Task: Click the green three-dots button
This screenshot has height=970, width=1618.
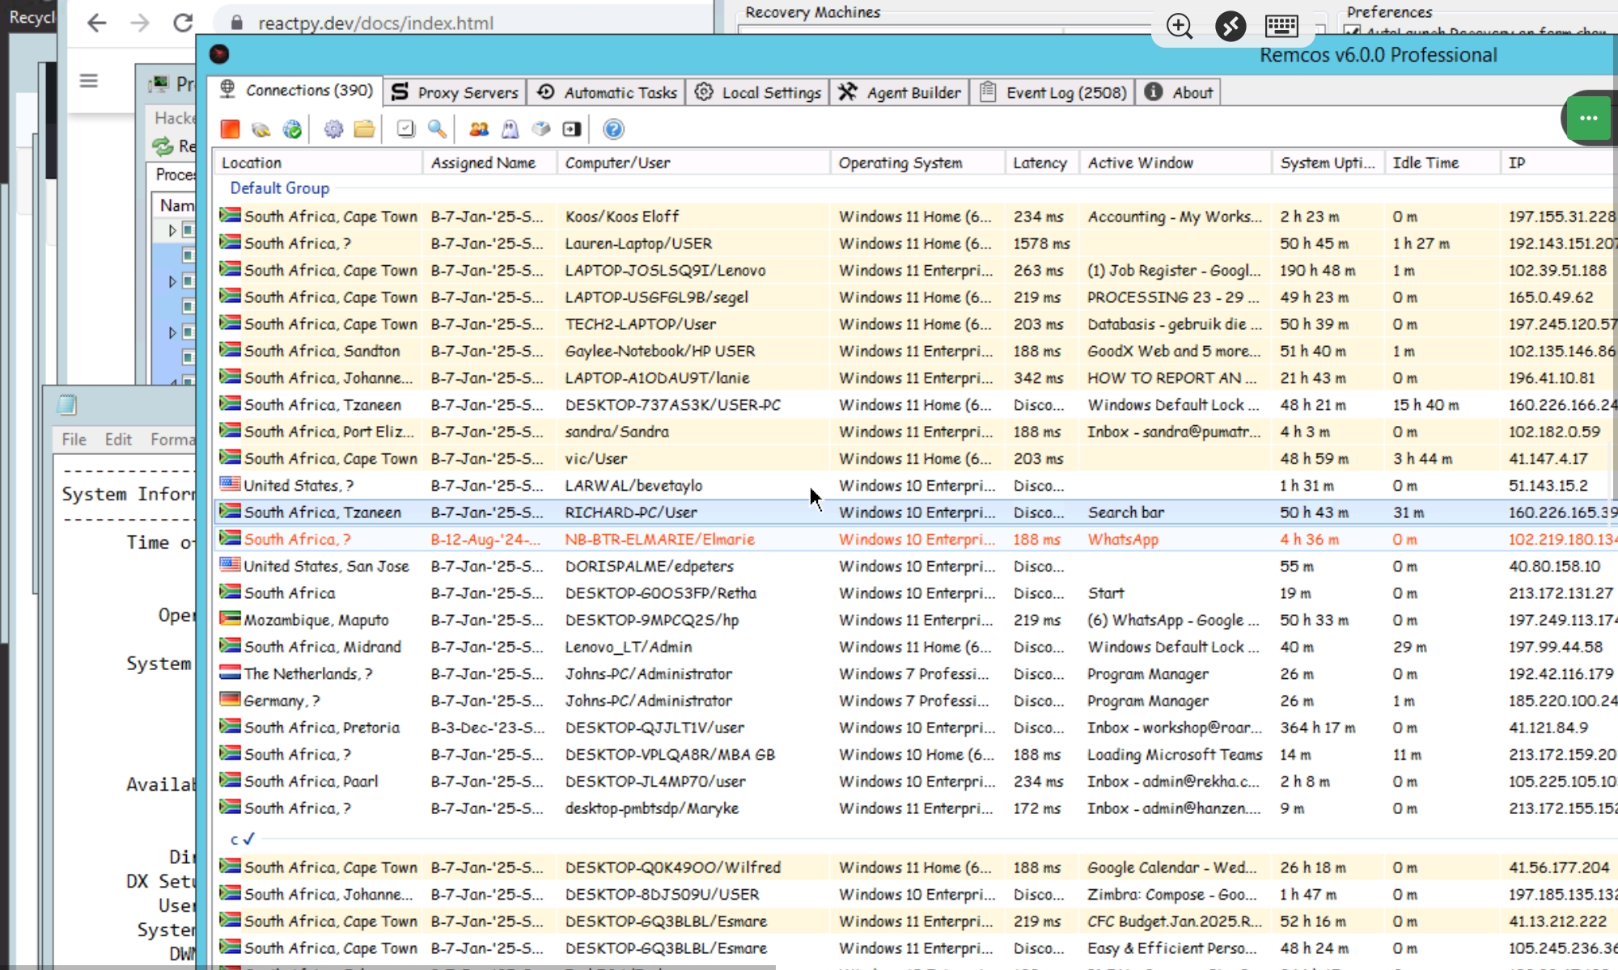Action: pyautogui.click(x=1588, y=118)
